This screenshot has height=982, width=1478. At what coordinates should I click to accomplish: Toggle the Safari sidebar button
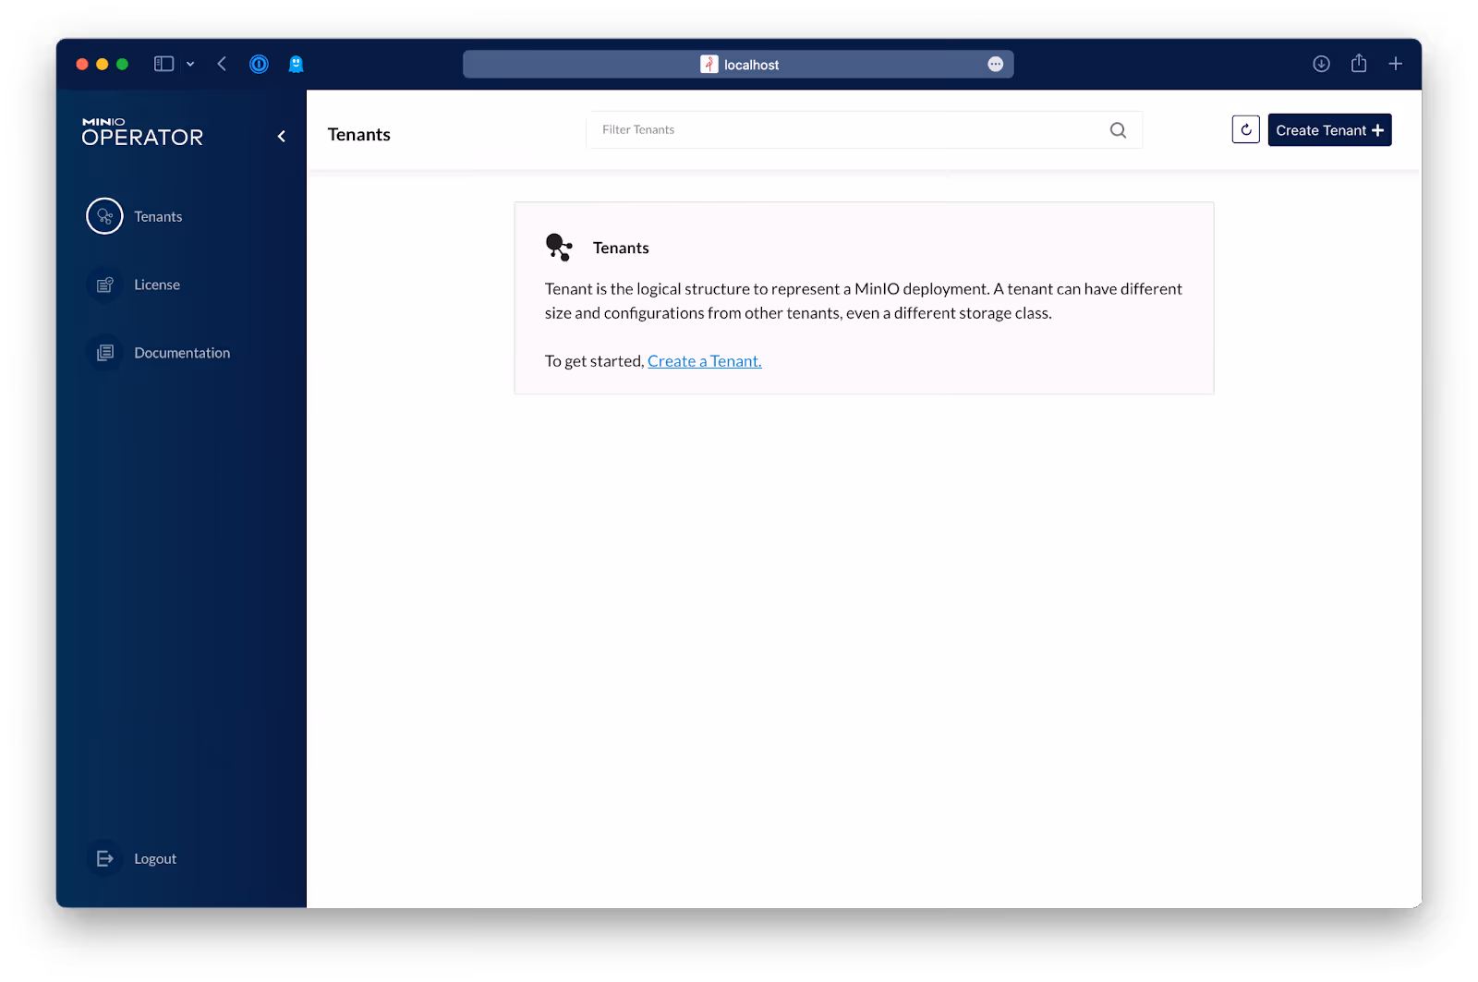pyautogui.click(x=164, y=64)
